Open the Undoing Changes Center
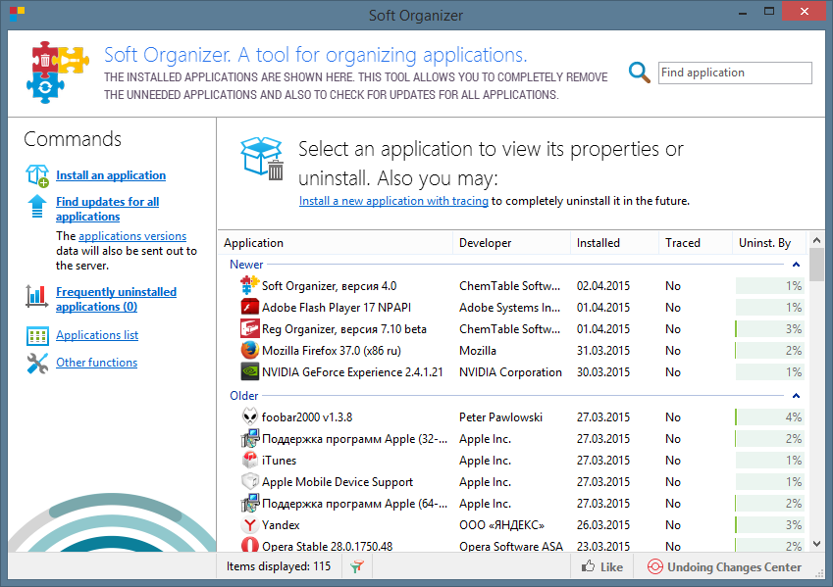 723,566
